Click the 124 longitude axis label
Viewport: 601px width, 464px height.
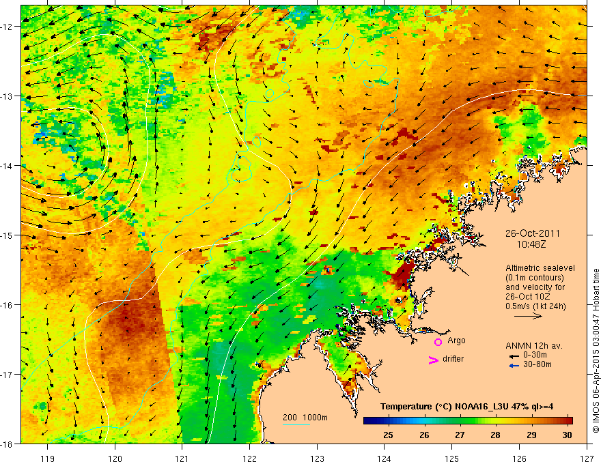[x=385, y=459]
